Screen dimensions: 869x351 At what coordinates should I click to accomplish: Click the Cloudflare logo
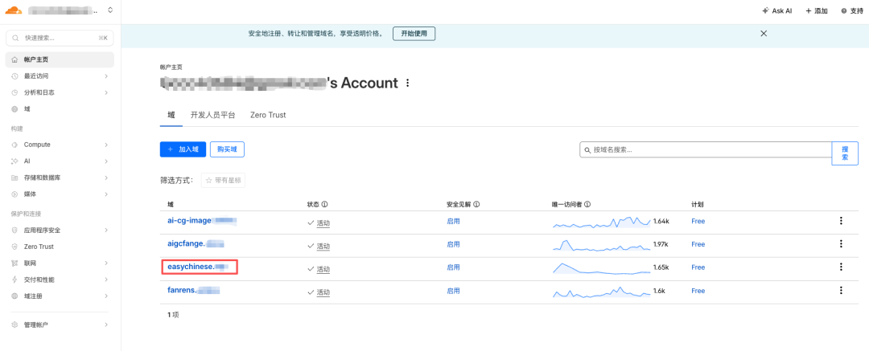14,10
